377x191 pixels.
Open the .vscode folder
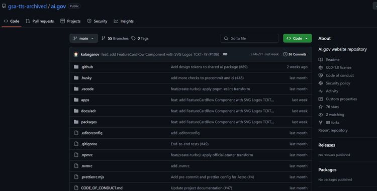coord(87,89)
